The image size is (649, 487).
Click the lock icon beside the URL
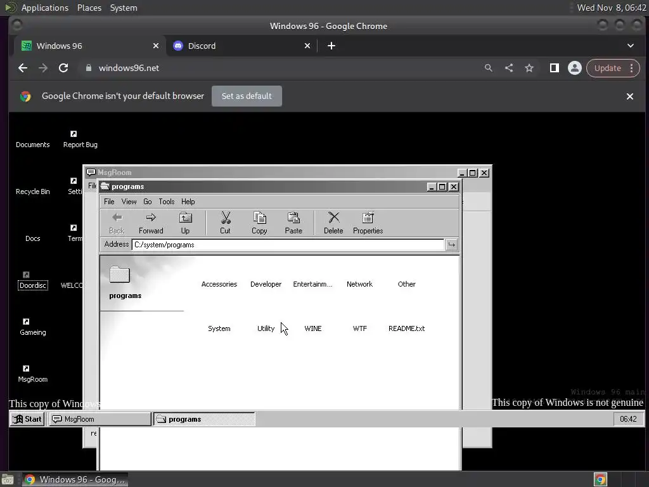(88, 68)
